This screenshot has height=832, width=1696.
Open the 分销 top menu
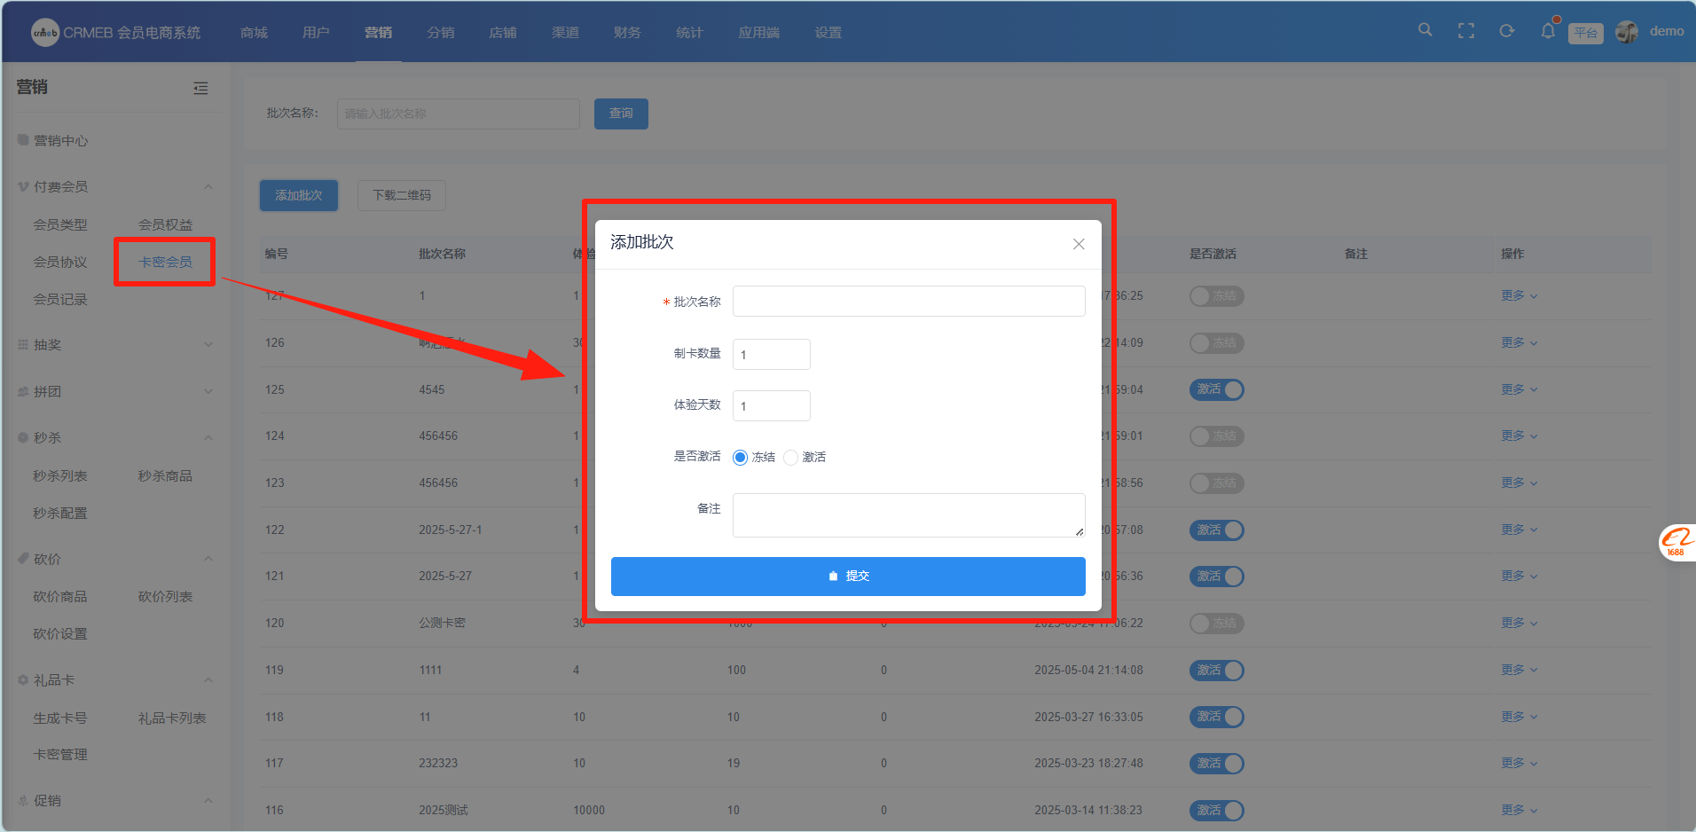[441, 32]
